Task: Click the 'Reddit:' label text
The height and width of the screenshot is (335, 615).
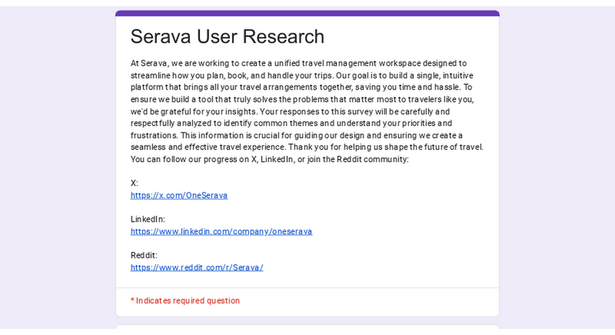Action: point(143,255)
